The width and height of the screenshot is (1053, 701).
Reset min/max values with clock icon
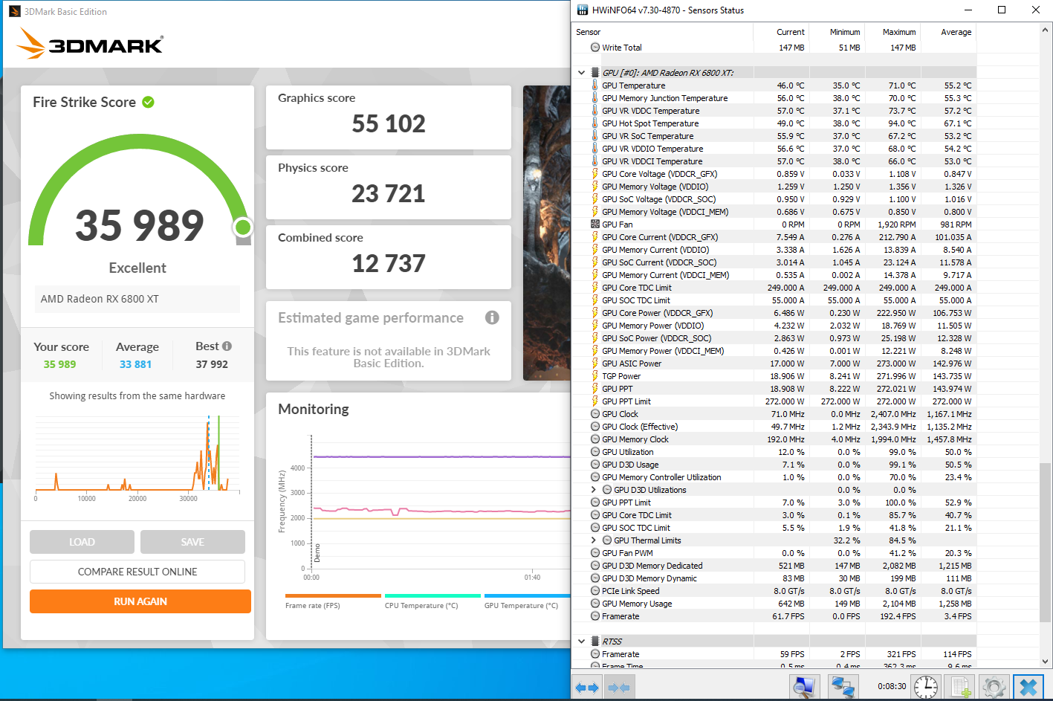925,687
